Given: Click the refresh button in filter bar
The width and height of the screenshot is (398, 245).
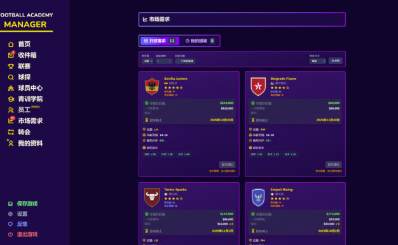Looking at the screenshot, I should [335, 61].
